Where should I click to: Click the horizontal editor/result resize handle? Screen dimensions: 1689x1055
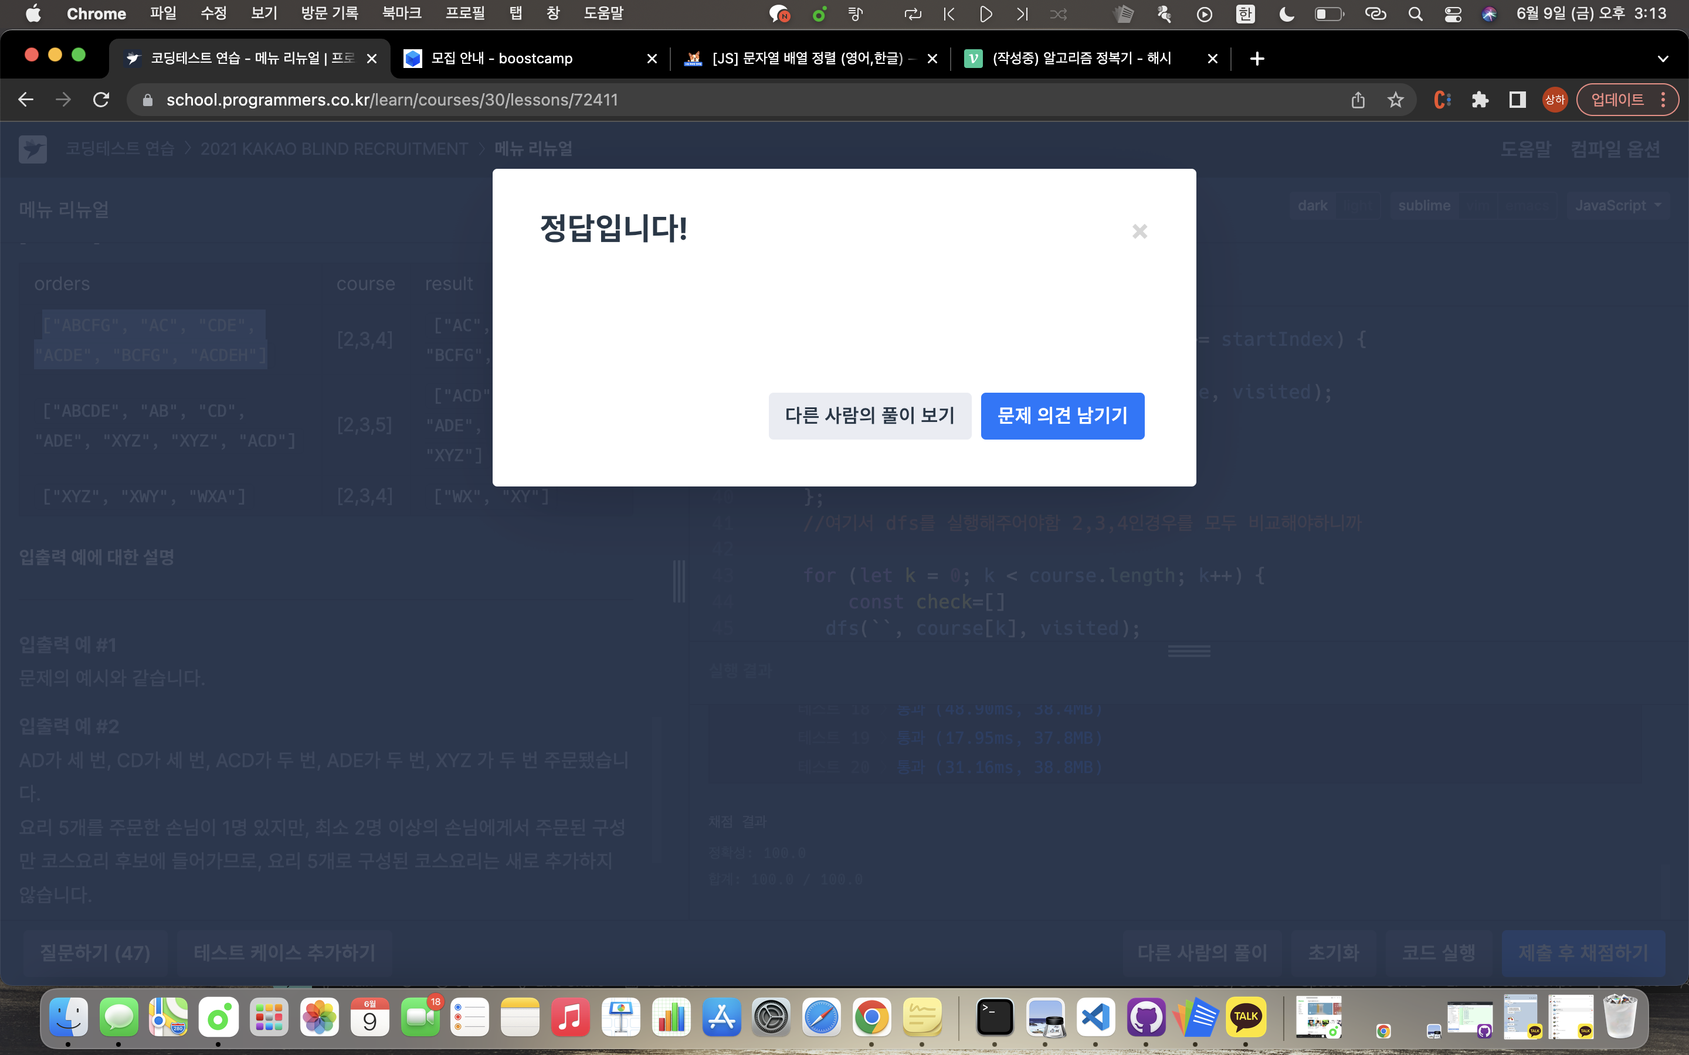(1189, 651)
